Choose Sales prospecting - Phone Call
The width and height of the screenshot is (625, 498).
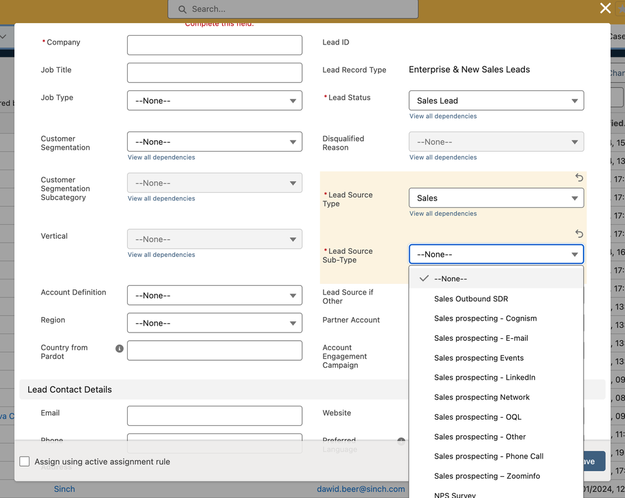(496, 456)
